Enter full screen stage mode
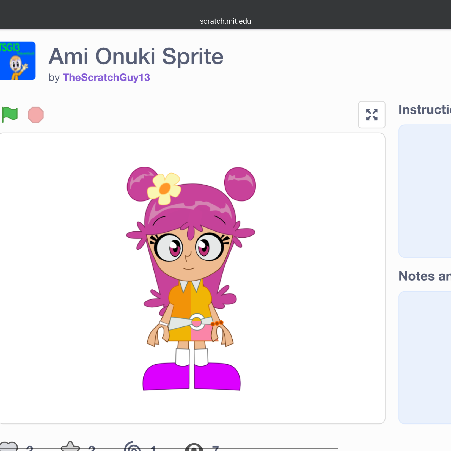Screen dimensions: 451x451 372,115
